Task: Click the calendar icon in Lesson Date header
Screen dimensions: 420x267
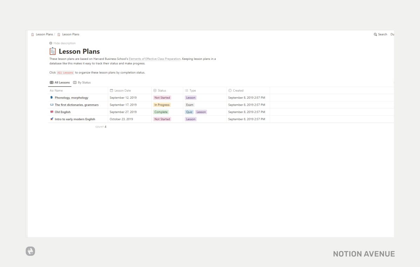Action: (112, 91)
